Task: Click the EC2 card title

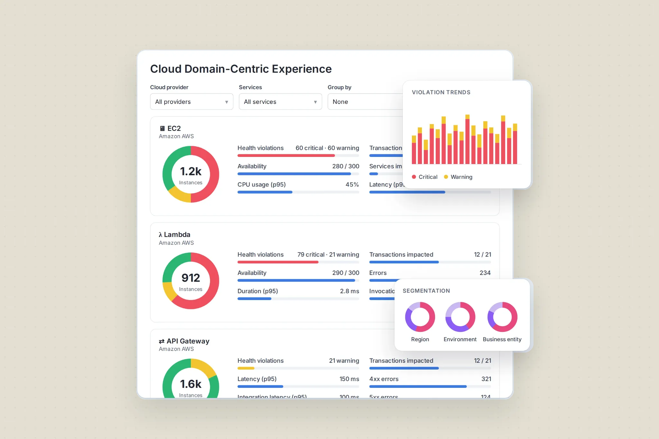Action: [x=174, y=129]
